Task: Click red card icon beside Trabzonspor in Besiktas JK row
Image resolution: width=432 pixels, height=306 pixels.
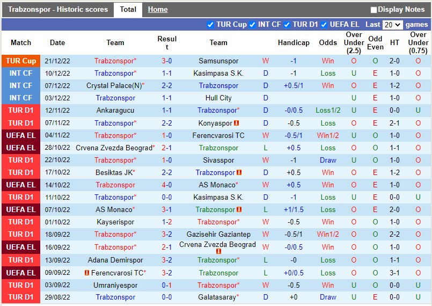Action: 239,172
